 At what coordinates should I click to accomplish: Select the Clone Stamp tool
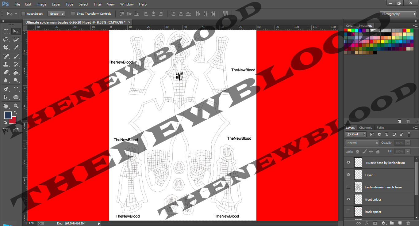[x=6, y=64]
